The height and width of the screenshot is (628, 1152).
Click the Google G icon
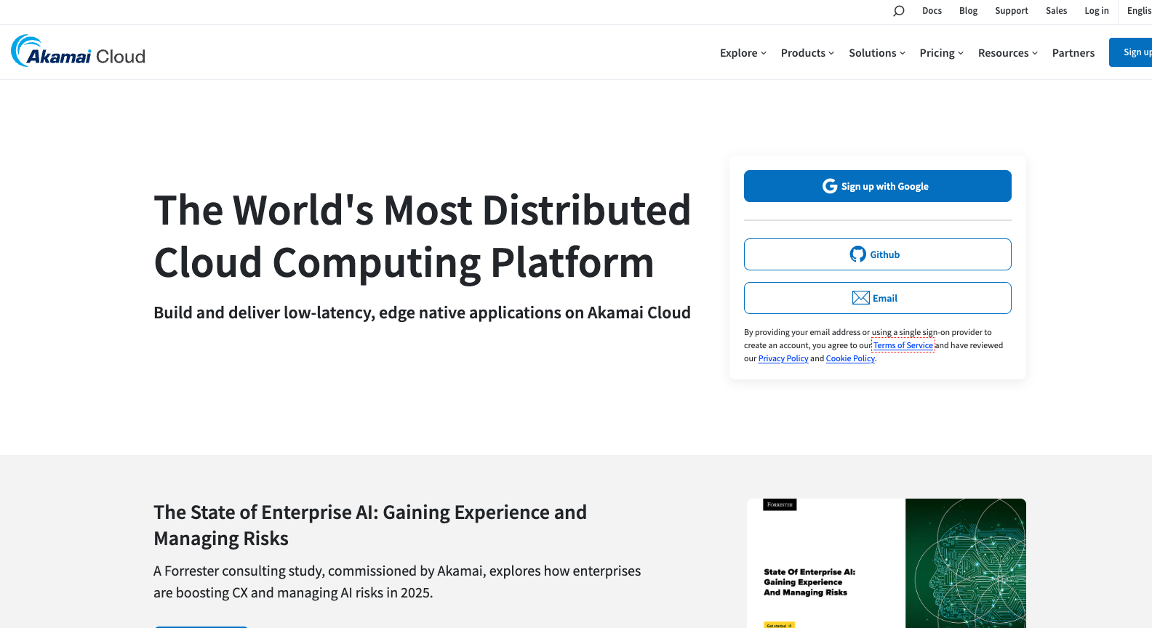tap(830, 186)
